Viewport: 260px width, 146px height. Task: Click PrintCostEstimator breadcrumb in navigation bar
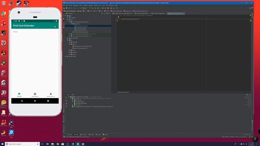70,11
